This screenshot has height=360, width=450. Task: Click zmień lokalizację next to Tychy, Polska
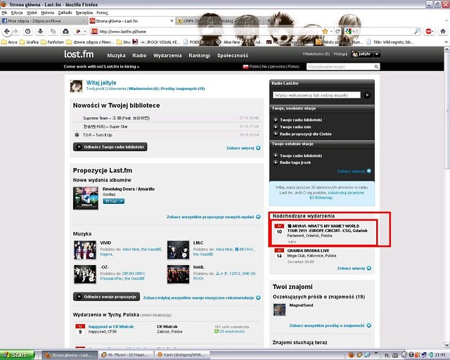(156, 315)
